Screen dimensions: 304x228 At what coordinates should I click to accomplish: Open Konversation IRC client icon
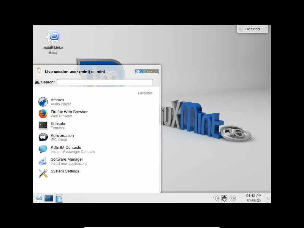43,137
